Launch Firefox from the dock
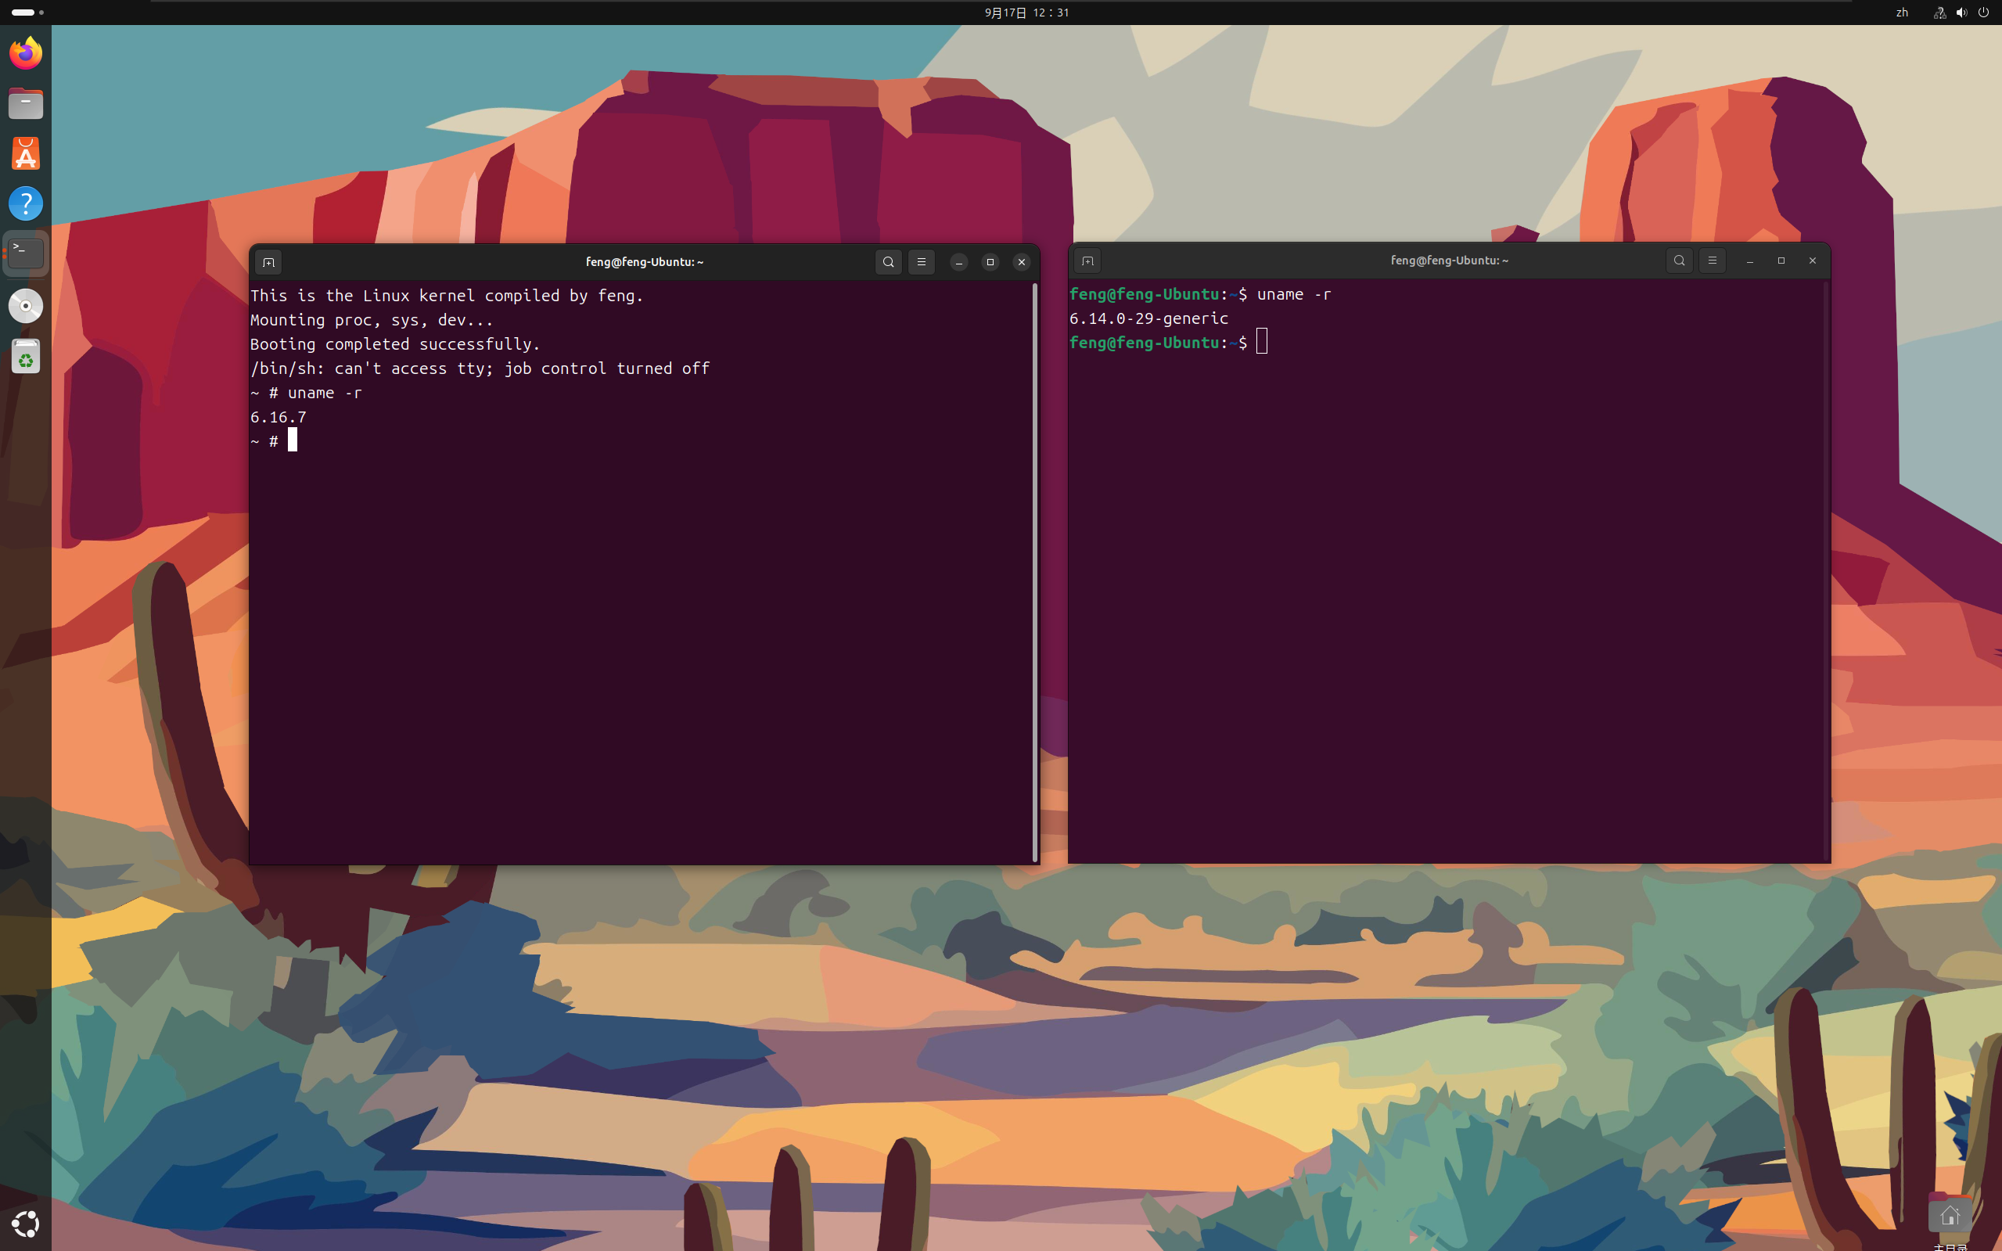Image resolution: width=2002 pixels, height=1251 pixels. [26, 54]
